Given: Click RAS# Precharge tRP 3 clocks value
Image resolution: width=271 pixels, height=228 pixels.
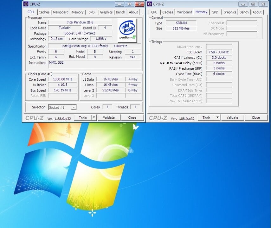Looking at the screenshot, I should 219,68.
